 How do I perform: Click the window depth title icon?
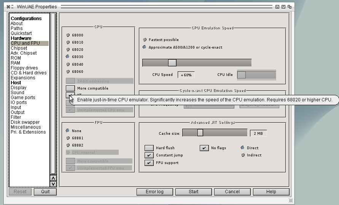click(290, 7)
